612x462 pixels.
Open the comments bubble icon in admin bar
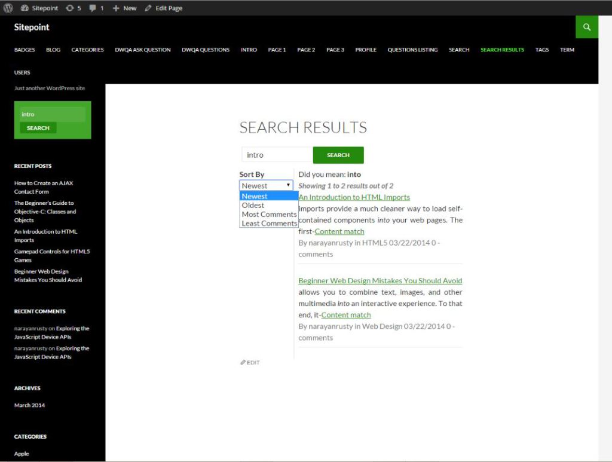click(93, 8)
